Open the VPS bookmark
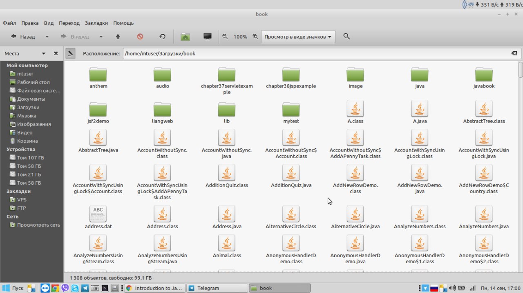 point(22,200)
